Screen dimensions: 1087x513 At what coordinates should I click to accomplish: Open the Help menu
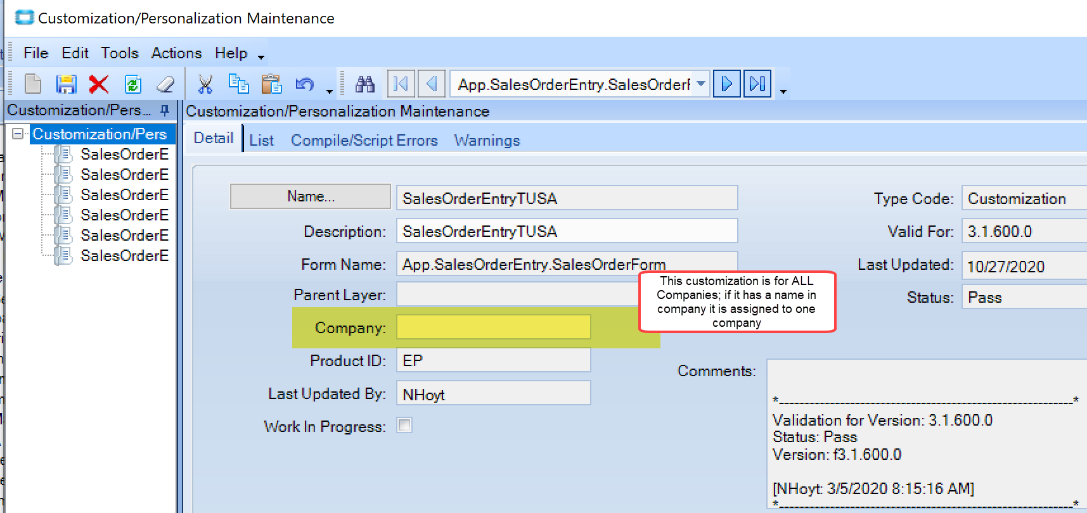231,53
